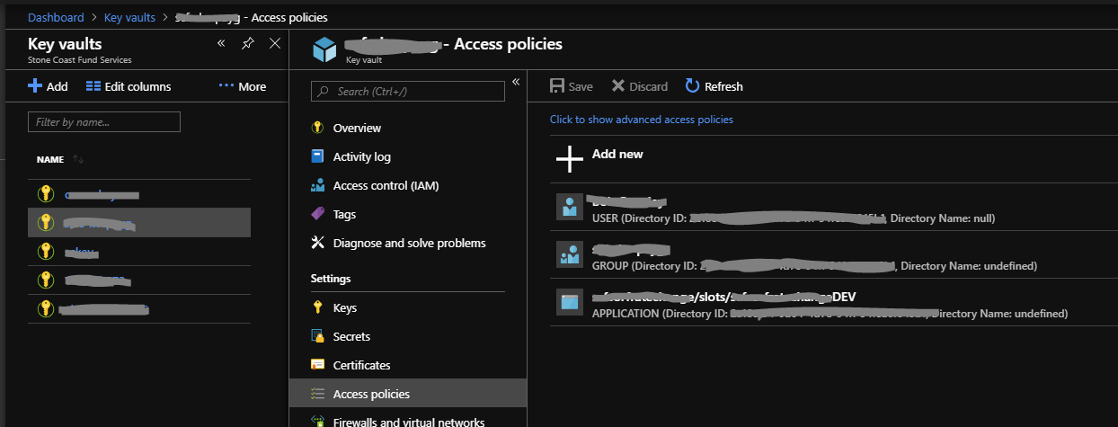Open Diagnose and solve problems
1118x427 pixels.
pos(408,243)
